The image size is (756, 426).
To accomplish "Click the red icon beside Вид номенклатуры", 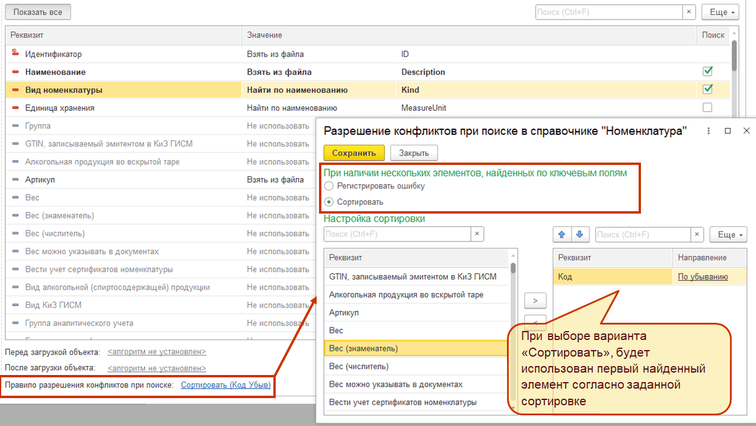I will click(15, 90).
